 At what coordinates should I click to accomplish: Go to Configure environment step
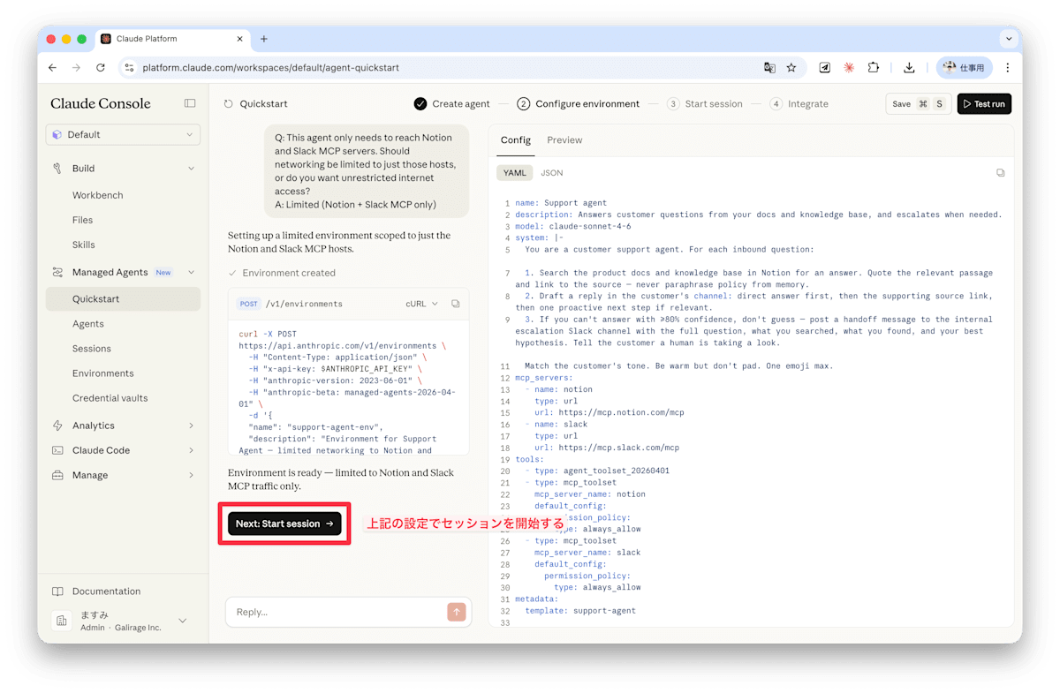pos(578,103)
